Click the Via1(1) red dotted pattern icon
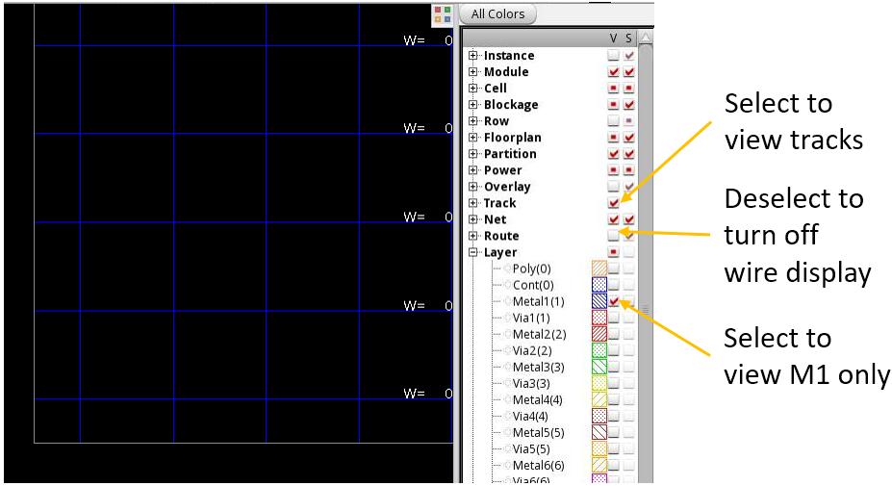 click(599, 318)
